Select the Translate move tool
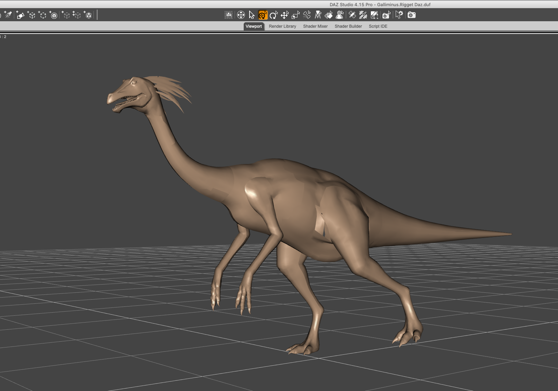558x391 pixels. (x=284, y=15)
